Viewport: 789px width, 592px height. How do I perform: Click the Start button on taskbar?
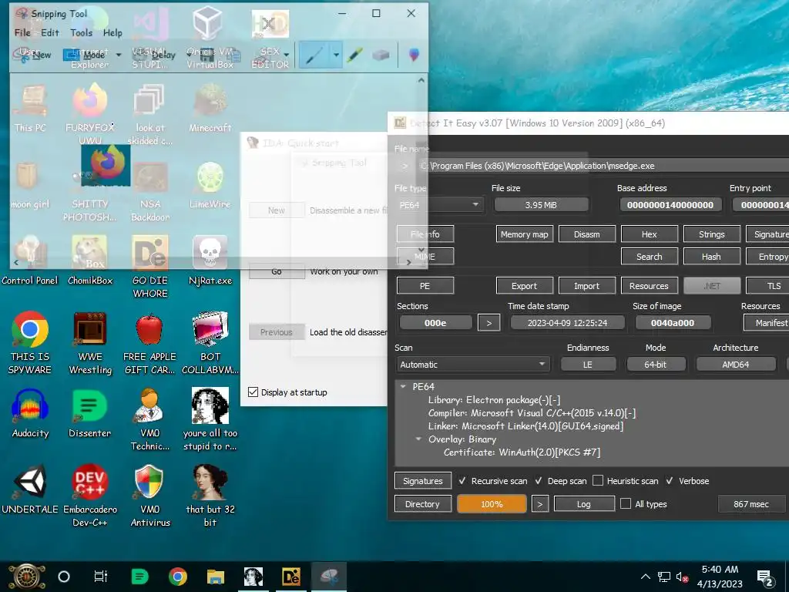[27, 577]
